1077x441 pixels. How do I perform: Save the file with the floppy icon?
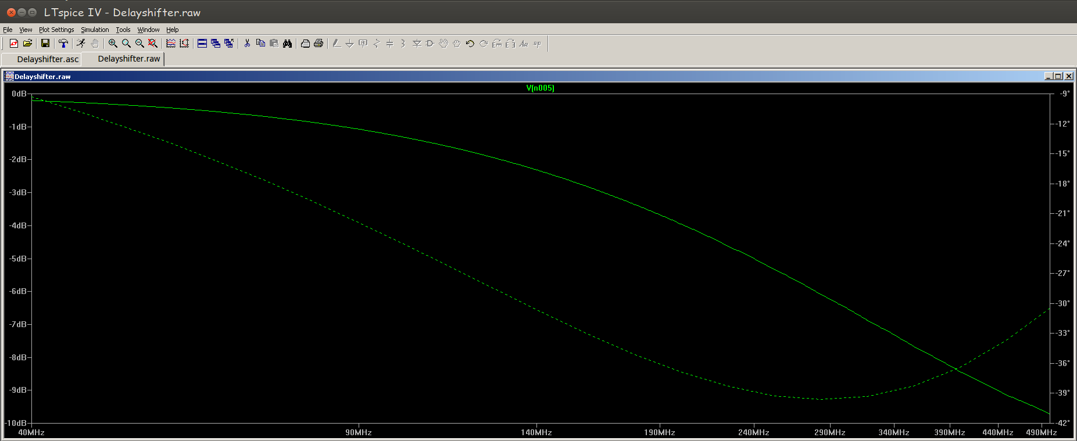(x=45, y=44)
